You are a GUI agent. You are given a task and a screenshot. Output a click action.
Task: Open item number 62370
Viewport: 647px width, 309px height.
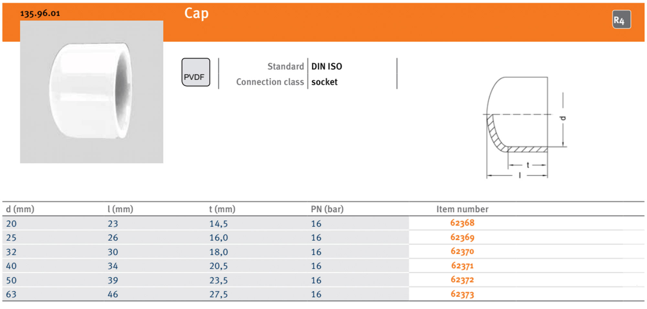[x=462, y=252]
